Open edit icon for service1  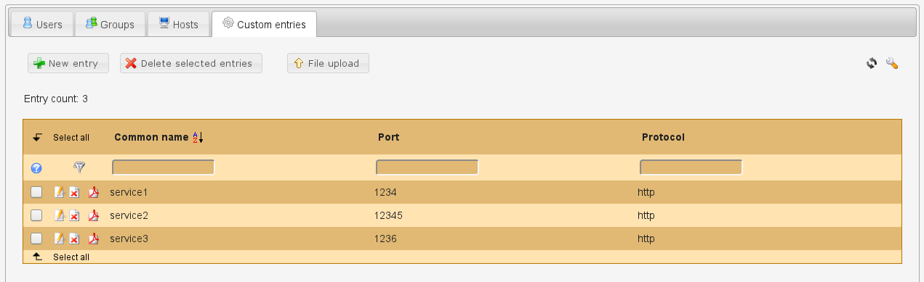click(x=60, y=192)
